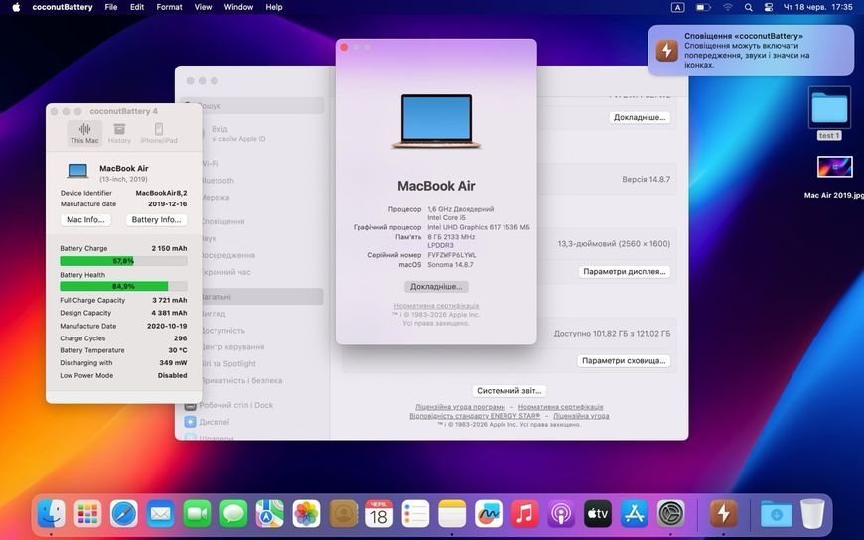Viewport: 864px width, 540px height.
Task: Open Launchpad in the Dock
Action: (x=87, y=513)
